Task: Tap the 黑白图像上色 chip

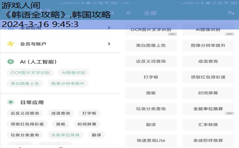Action: pos(25,83)
